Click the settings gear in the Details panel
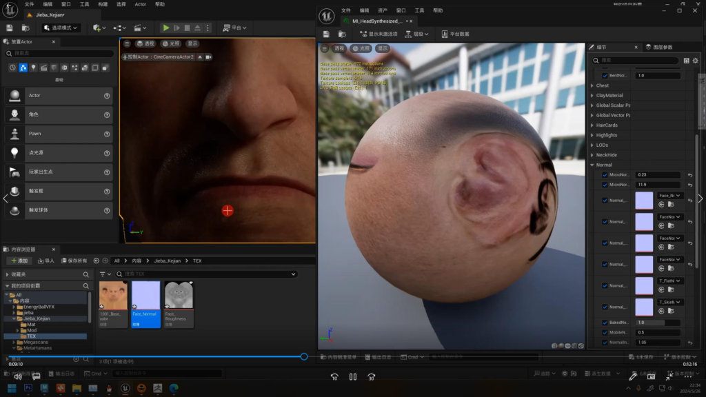 [695, 61]
